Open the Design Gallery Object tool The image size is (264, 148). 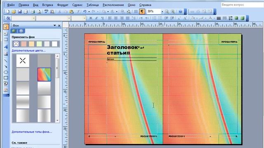[x=6, y=90]
